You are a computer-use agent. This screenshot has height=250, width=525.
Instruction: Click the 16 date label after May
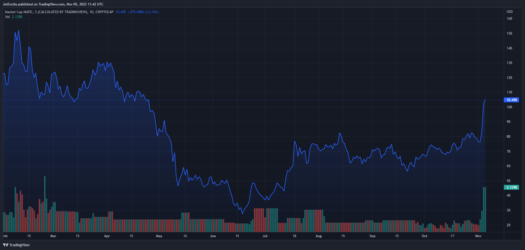pyautogui.click(x=185, y=236)
